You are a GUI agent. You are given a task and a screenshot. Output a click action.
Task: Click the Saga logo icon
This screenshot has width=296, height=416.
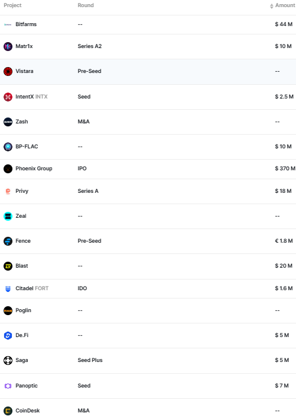[8, 361]
